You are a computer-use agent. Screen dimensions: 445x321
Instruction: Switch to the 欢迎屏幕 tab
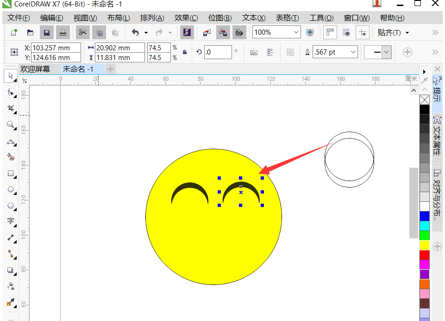[x=35, y=69]
